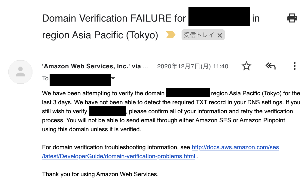Click 'For domain verification troubleshooting information' text
The image size is (306, 193).
point(116,147)
